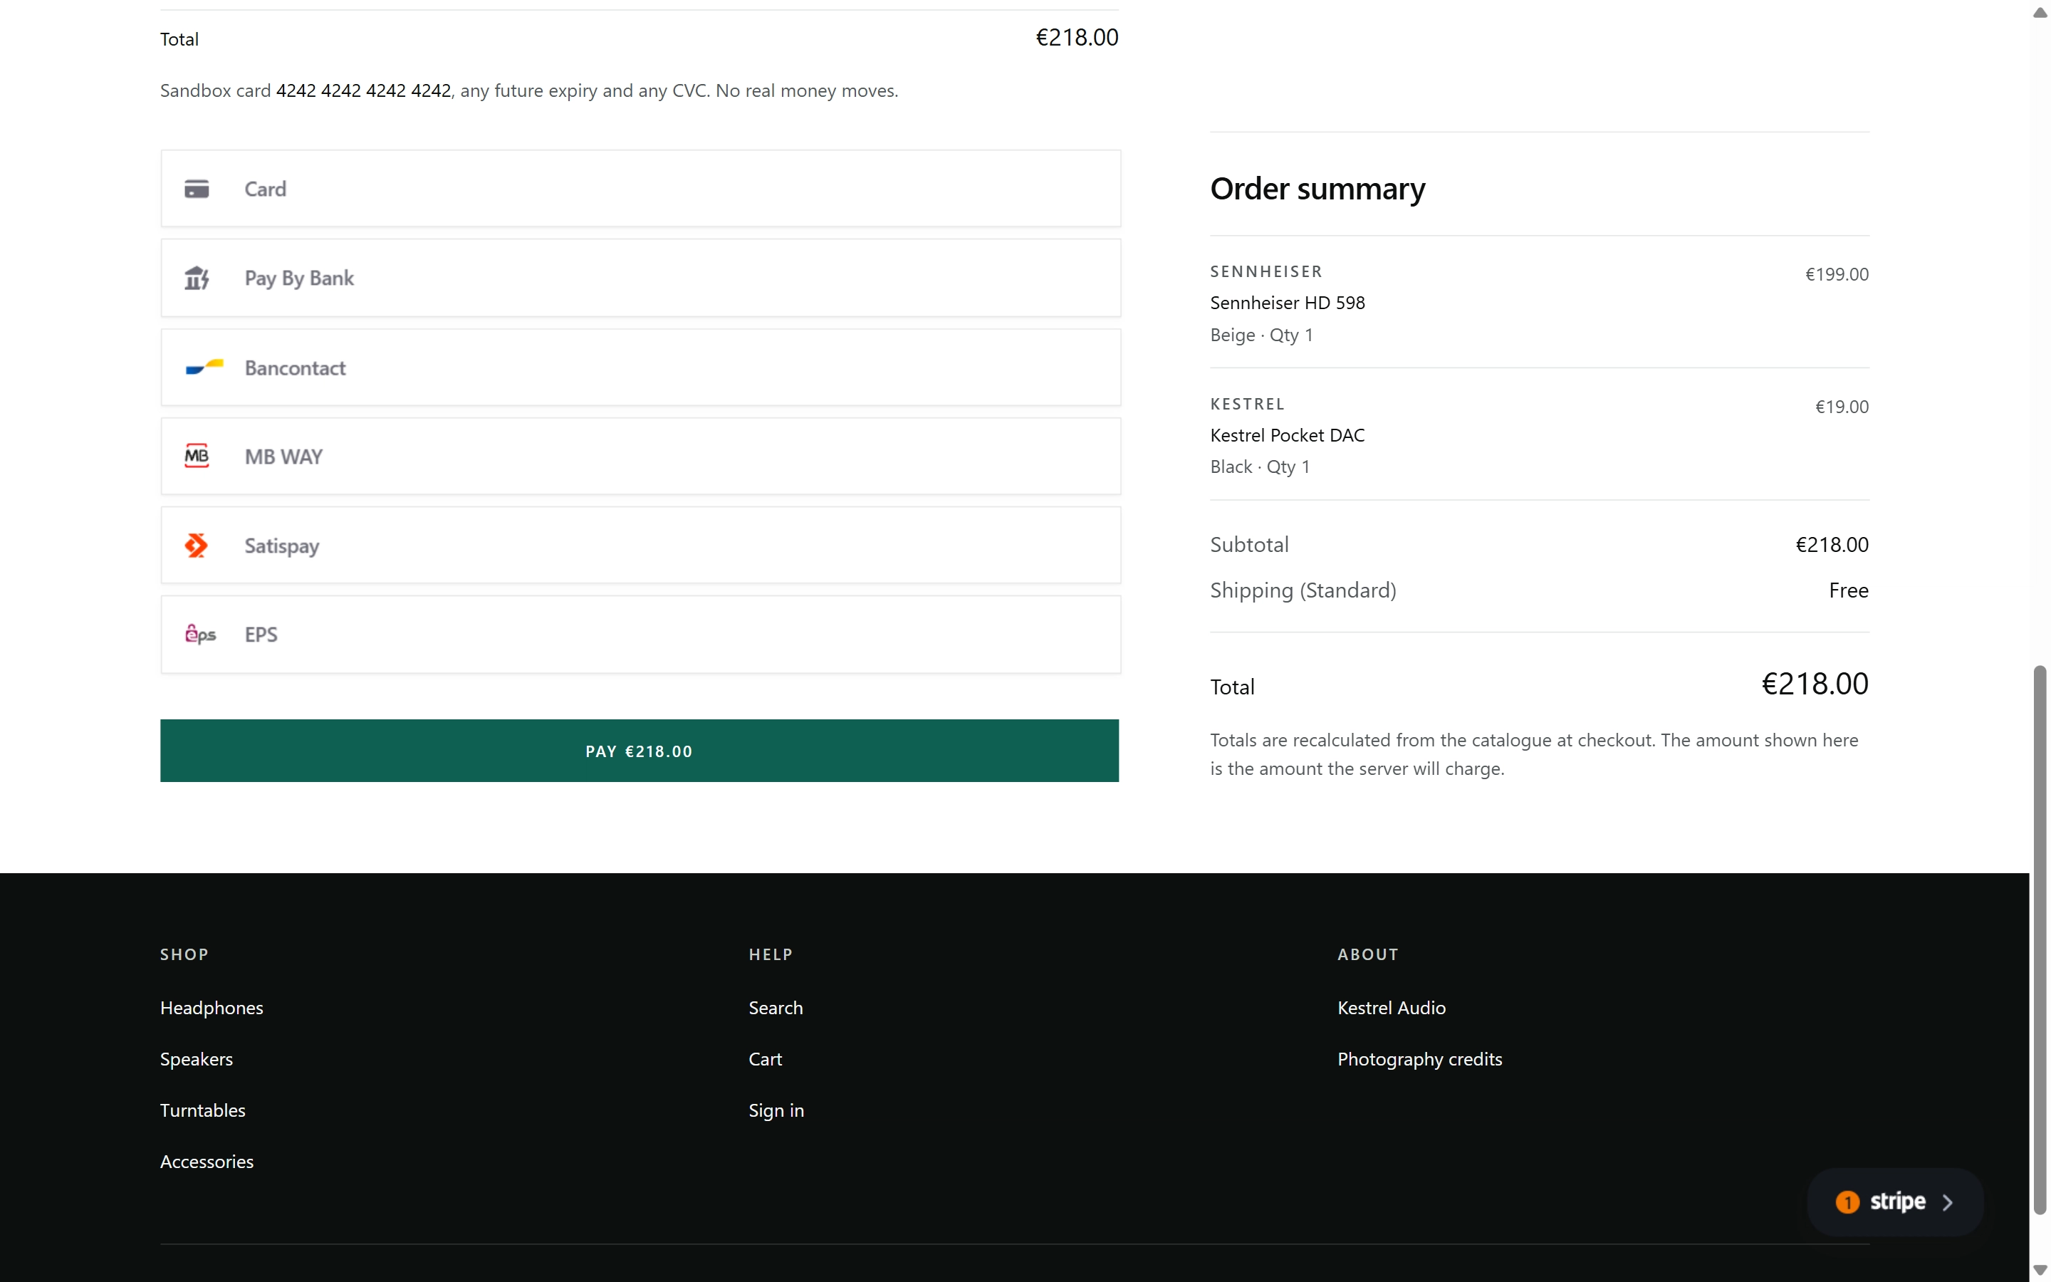
Task: Click the Stripe toolbar button
Action: click(1895, 1202)
